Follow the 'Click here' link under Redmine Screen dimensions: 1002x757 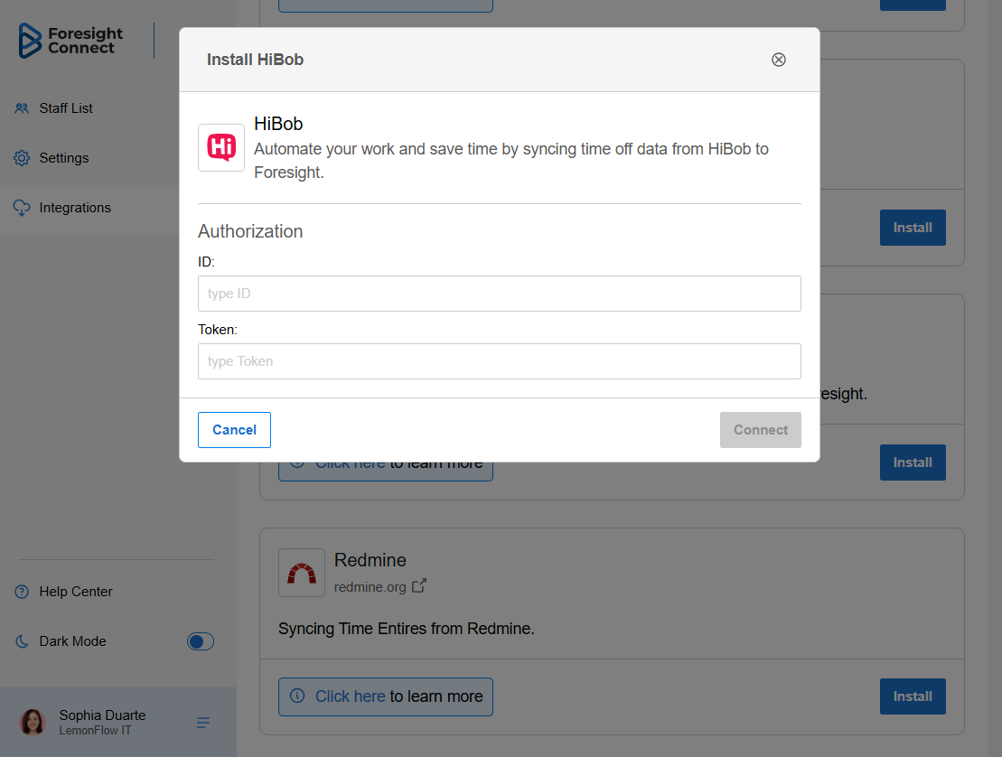coord(351,696)
